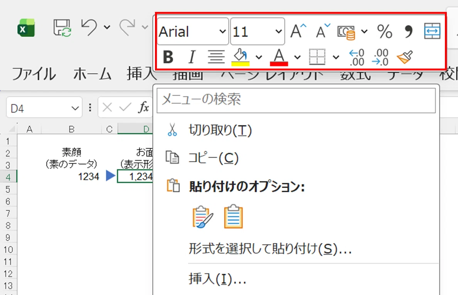Click the paste with brush option icon

coord(202,217)
